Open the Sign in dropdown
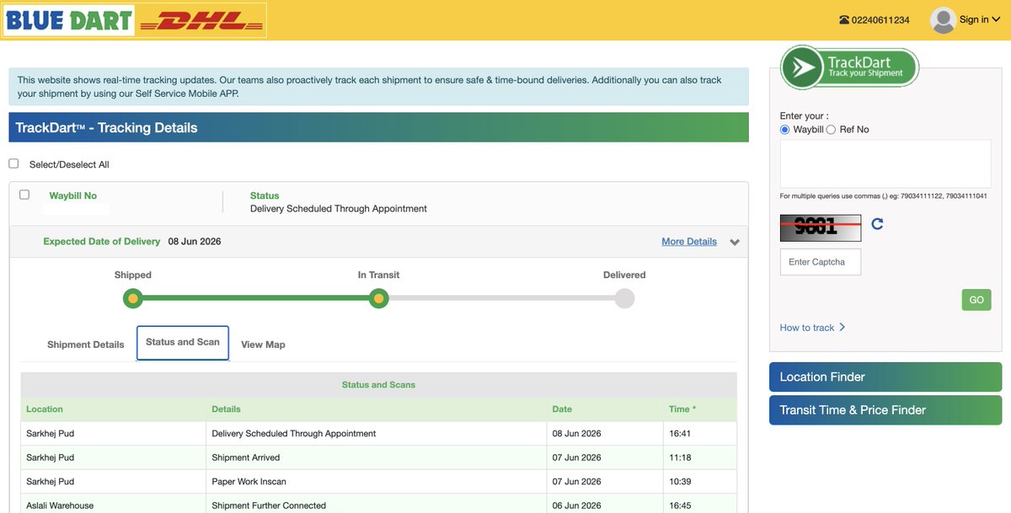Viewport: 1011px width, 513px height. [979, 19]
